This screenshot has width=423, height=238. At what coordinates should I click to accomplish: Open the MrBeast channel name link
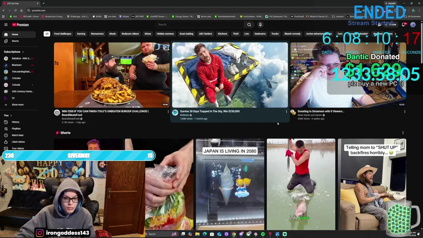(184, 115)
